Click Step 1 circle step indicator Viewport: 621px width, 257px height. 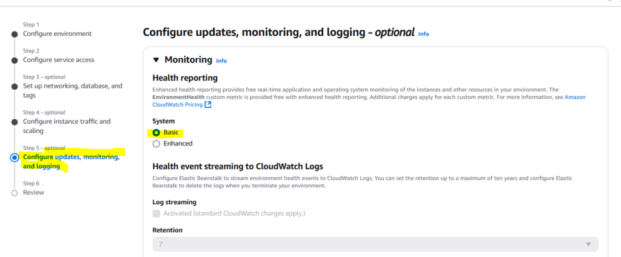click(15, 34)
